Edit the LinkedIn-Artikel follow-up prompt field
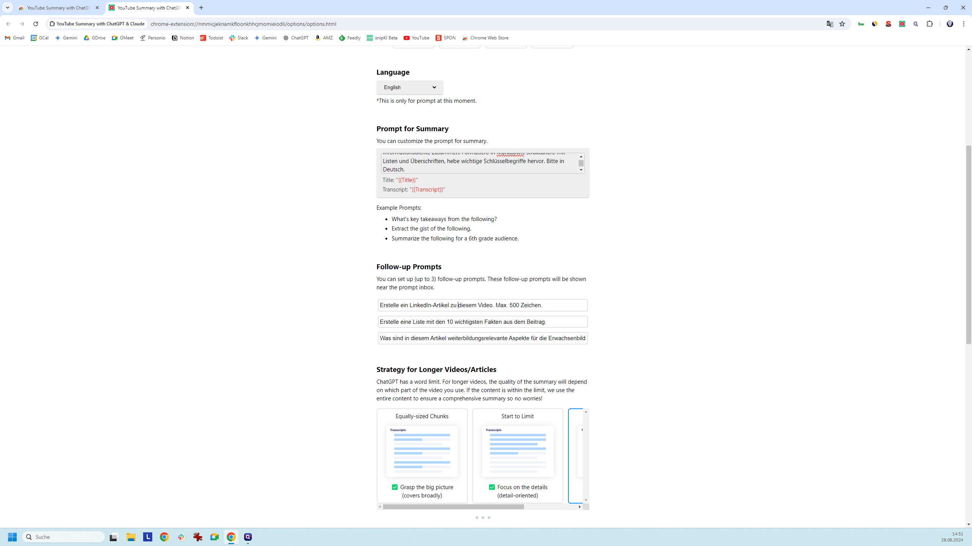 coord(483,305)
